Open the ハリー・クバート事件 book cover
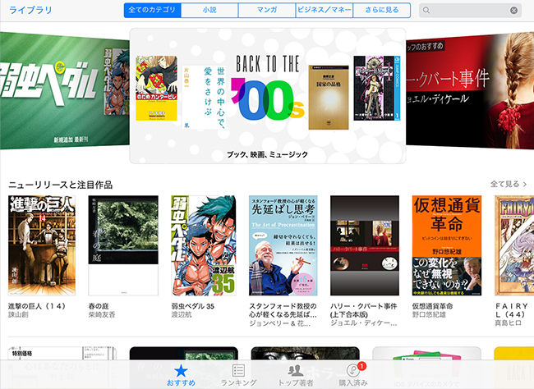This screenshot has width=534, height=389. coord(365,245)
